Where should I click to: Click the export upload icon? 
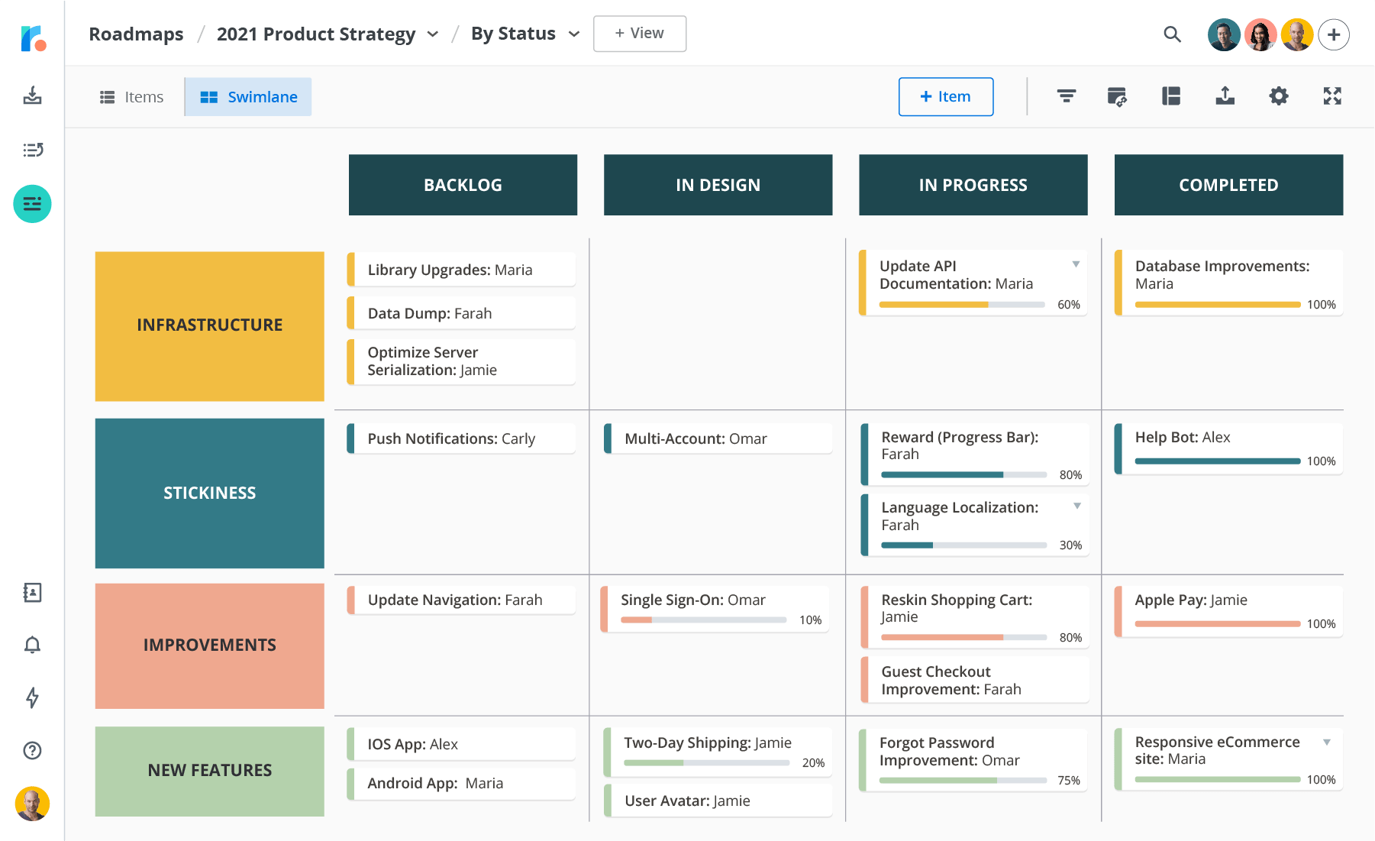click(1225, 95)
